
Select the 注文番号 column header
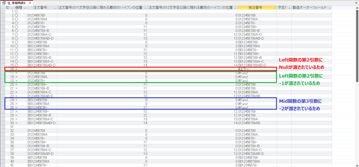39,7
